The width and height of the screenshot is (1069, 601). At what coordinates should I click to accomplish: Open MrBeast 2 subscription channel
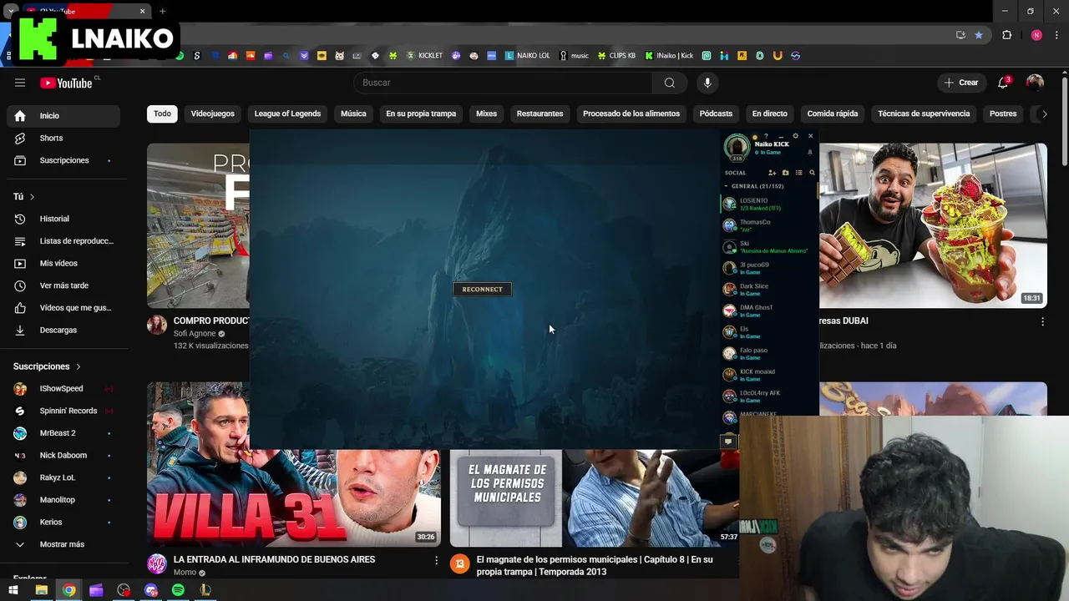click(x=63, y=433)
